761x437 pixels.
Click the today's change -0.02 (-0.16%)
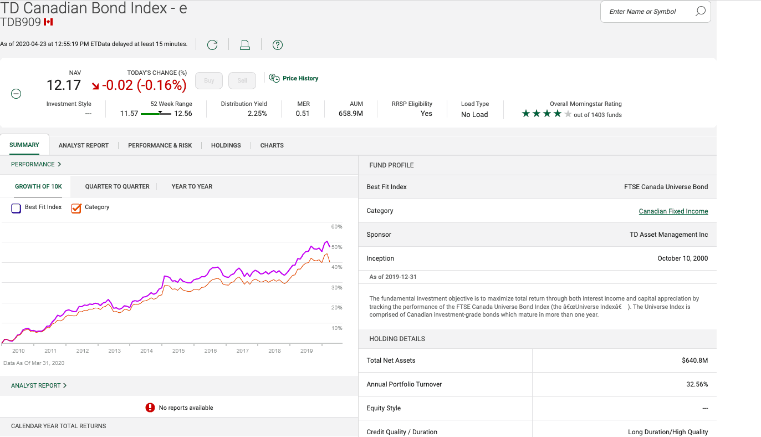(144, 85)
